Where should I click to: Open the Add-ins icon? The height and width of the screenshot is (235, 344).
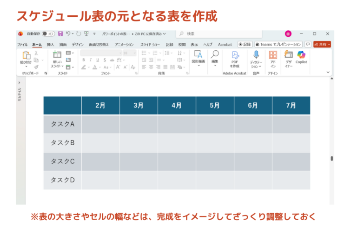tap(273, 55)
